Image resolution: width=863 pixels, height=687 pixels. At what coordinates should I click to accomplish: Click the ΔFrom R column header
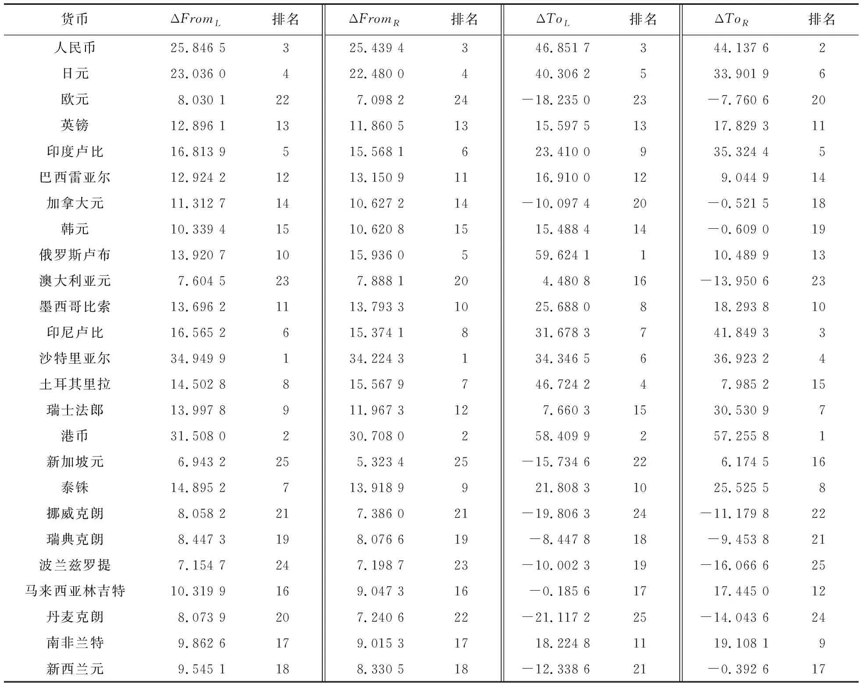[374, 20]
